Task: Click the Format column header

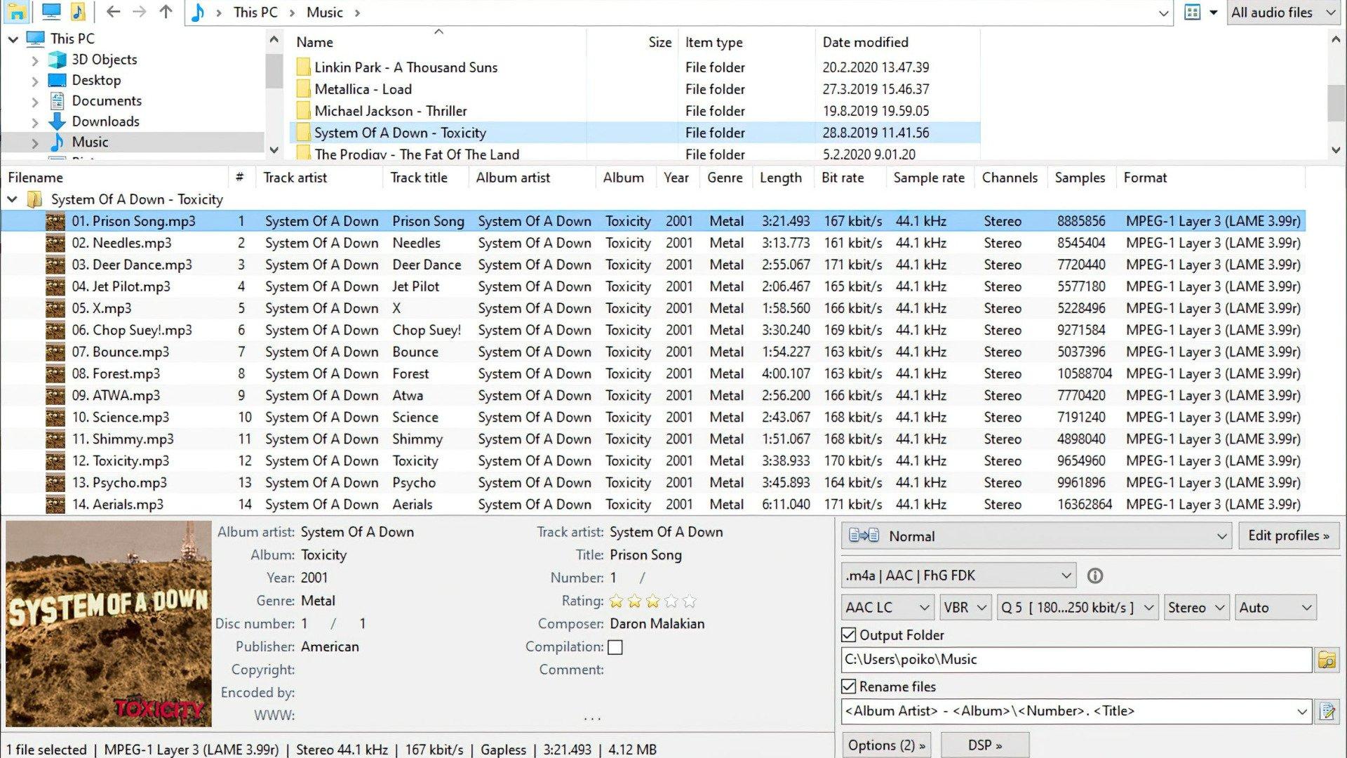Action: pyautogui.click(x=1145, y=178)
